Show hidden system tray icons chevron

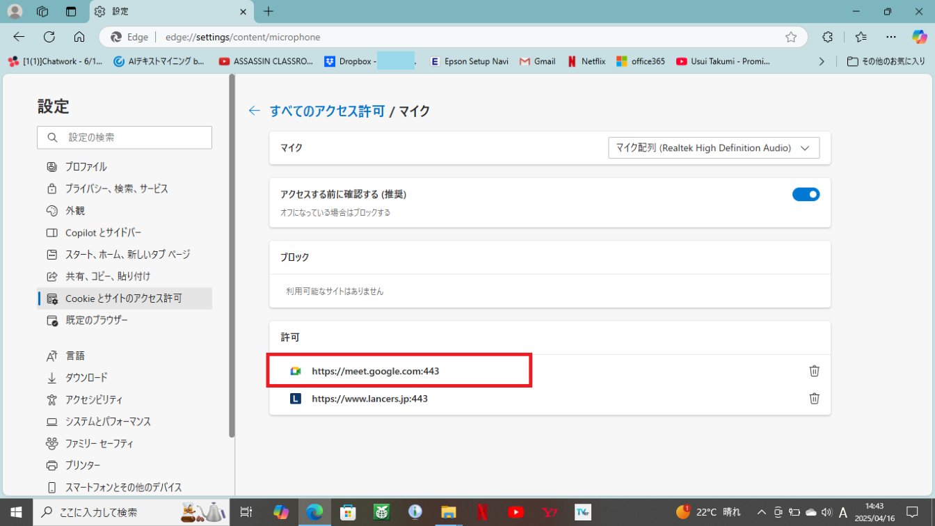761,513
